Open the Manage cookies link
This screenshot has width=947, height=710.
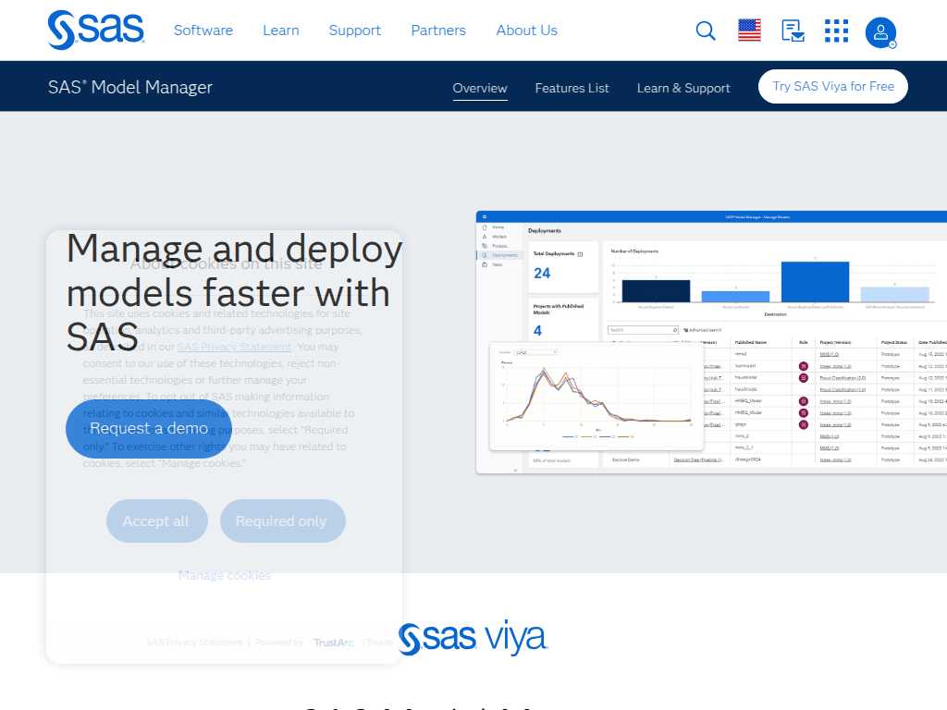[x=224, y=575]
